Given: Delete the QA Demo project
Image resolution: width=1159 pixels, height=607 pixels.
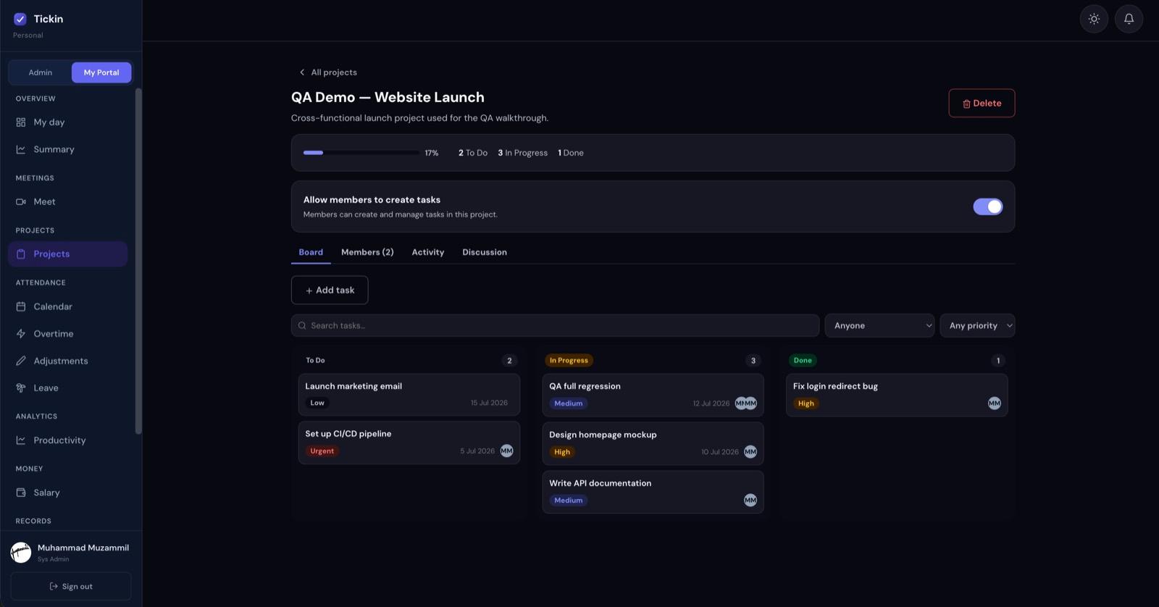Looking at the screenshot, I should [982, 103].
